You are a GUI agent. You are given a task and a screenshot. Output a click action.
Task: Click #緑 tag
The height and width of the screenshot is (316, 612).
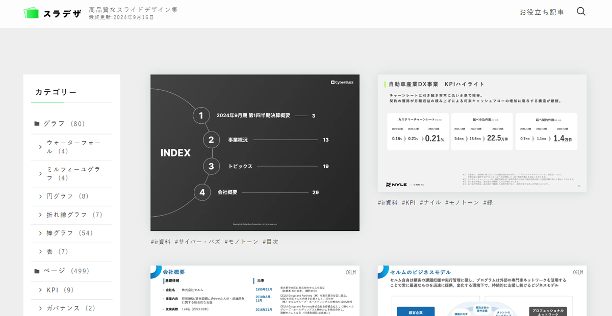click(488, 202)
